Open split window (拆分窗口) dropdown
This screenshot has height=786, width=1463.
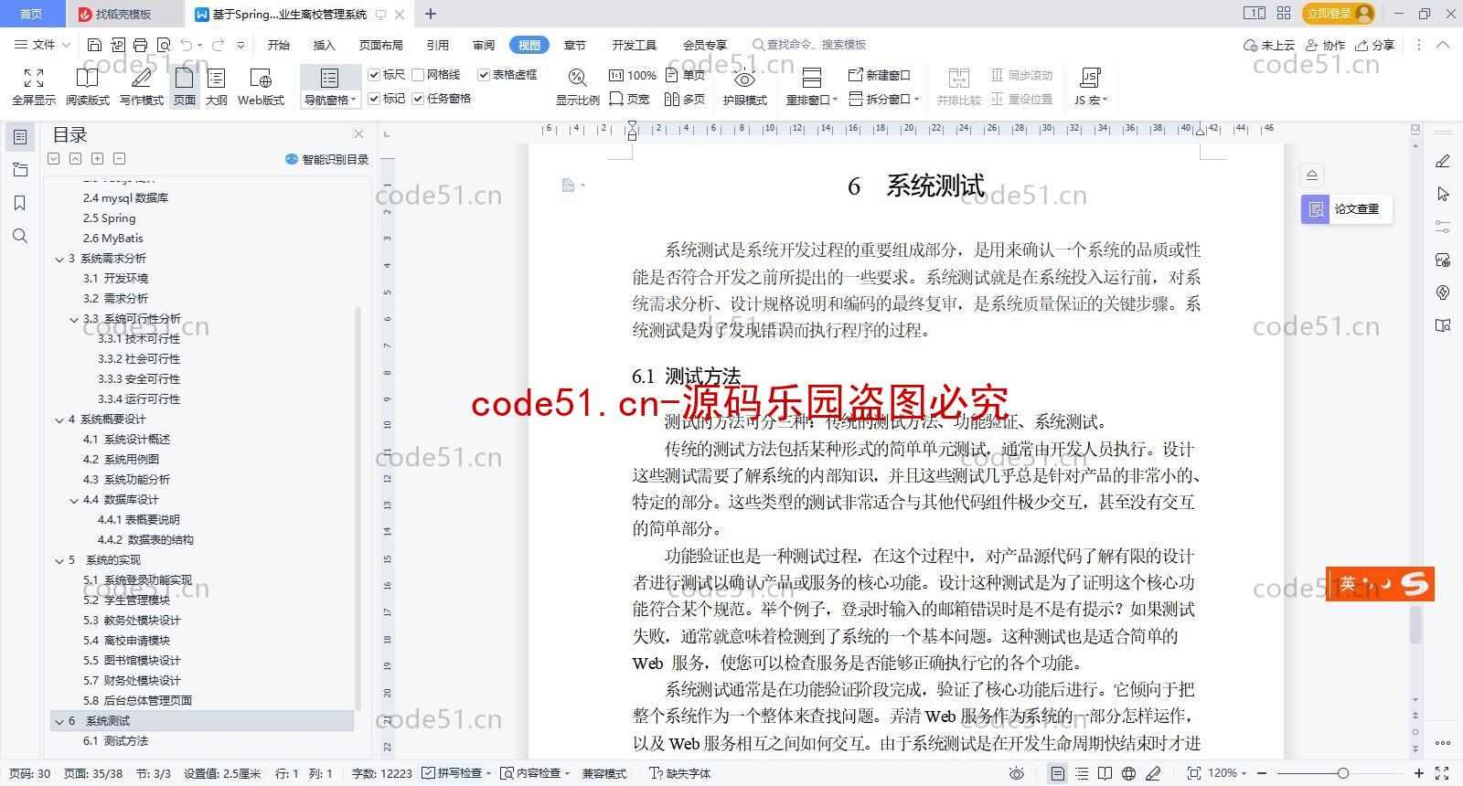tap(884, 99)
